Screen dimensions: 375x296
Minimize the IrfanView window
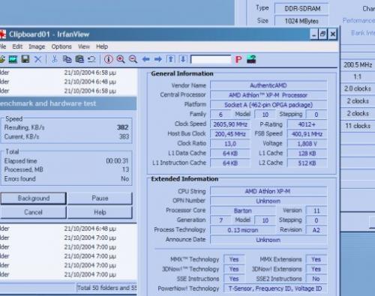314,34
